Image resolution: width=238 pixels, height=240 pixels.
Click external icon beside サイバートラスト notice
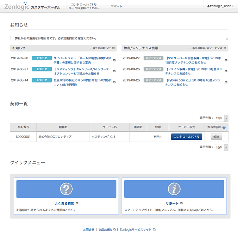[114, 60]
